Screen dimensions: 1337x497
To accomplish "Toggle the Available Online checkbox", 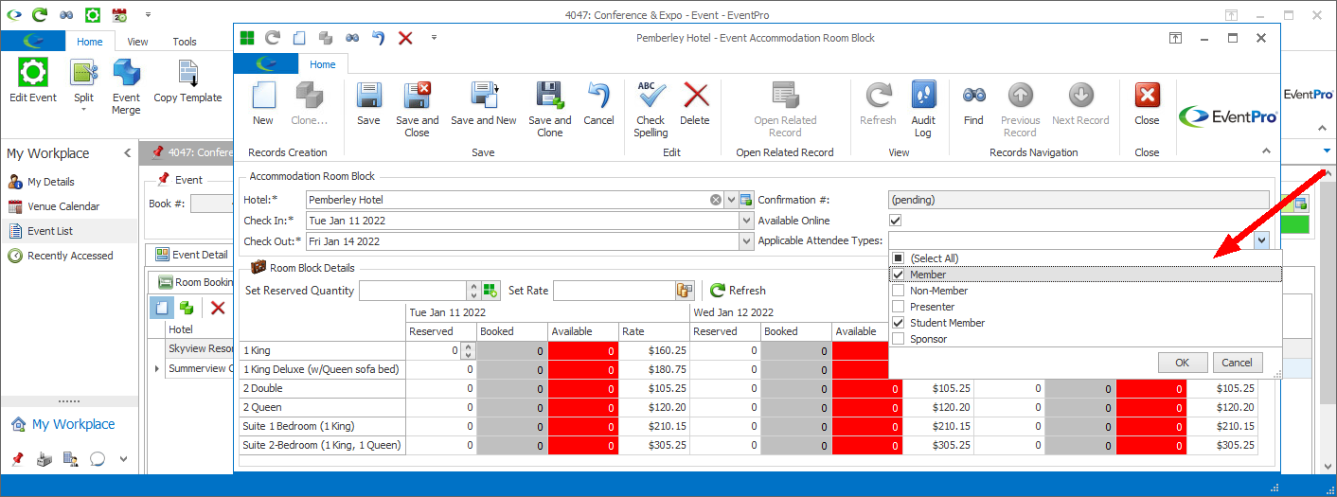I will 895,221.
